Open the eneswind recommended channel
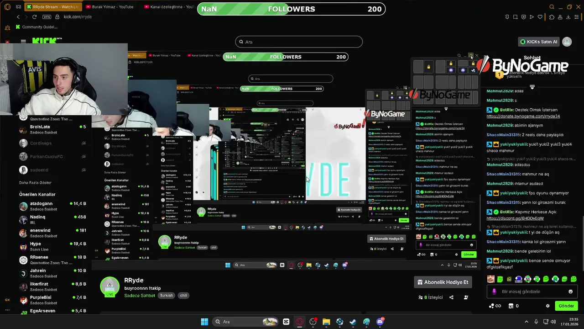The width and height of the screenshot is (584, 329). (x=52, y=233)
